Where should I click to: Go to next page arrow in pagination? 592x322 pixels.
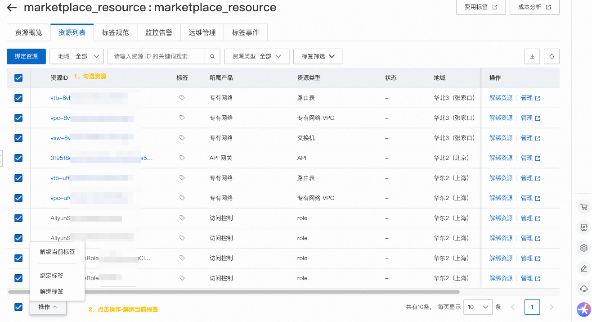(x=552, y=307)
